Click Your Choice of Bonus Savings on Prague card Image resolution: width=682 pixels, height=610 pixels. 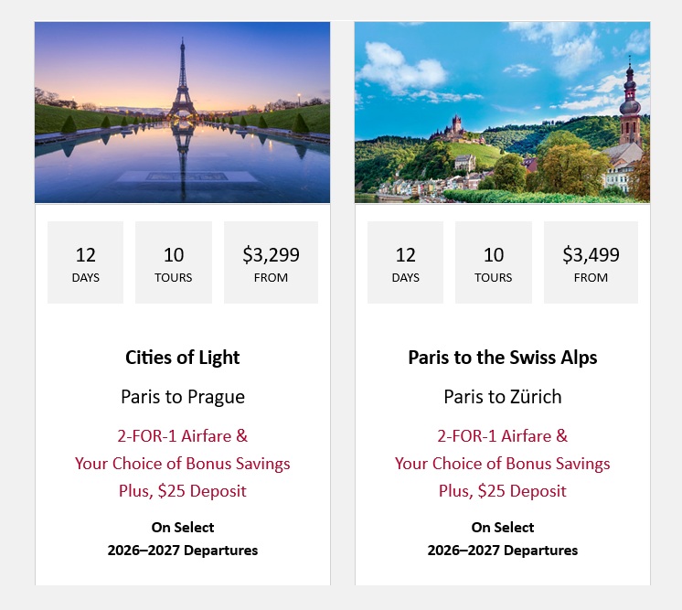point(182,464)
